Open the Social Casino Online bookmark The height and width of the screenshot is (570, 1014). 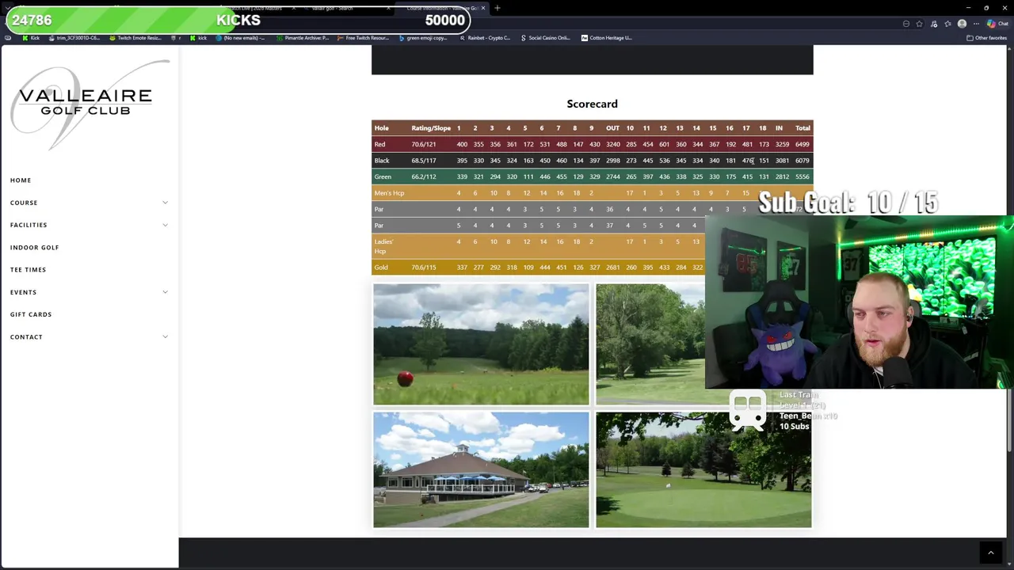click(x=546, y=38)
